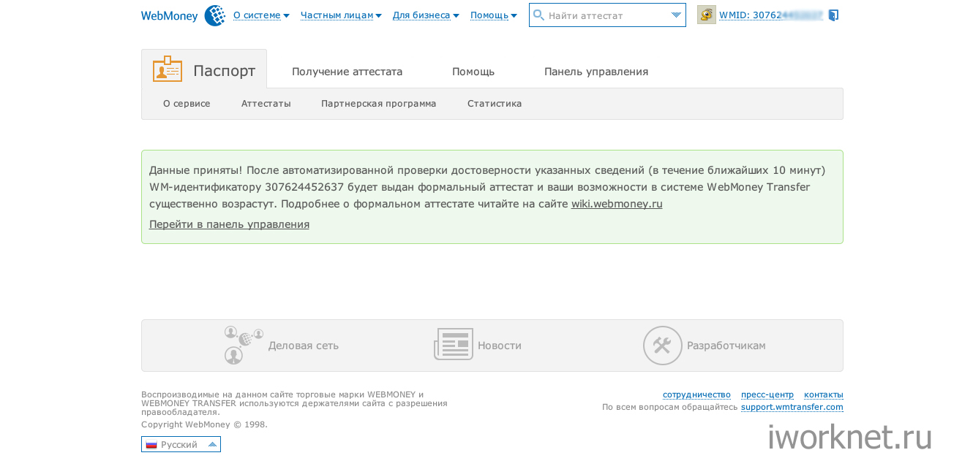
Task: Open the Деловая сеть link
Action: pyautogui.click(x=304, y=346)
